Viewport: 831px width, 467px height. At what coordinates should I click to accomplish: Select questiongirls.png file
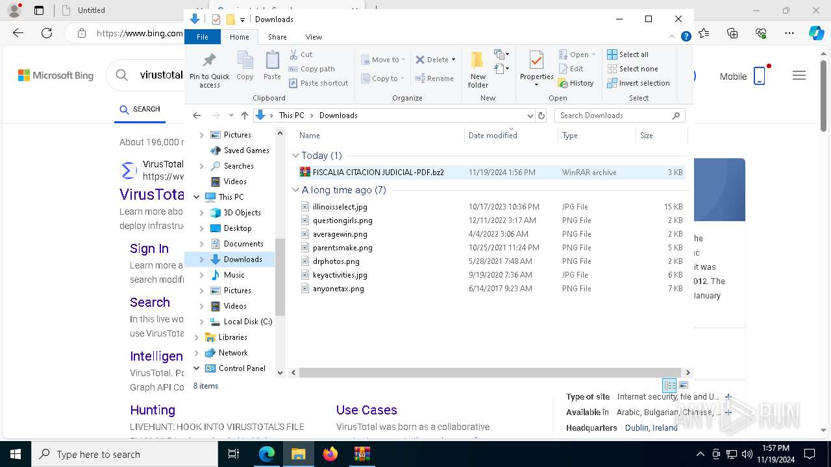click(x=491, y=221)
